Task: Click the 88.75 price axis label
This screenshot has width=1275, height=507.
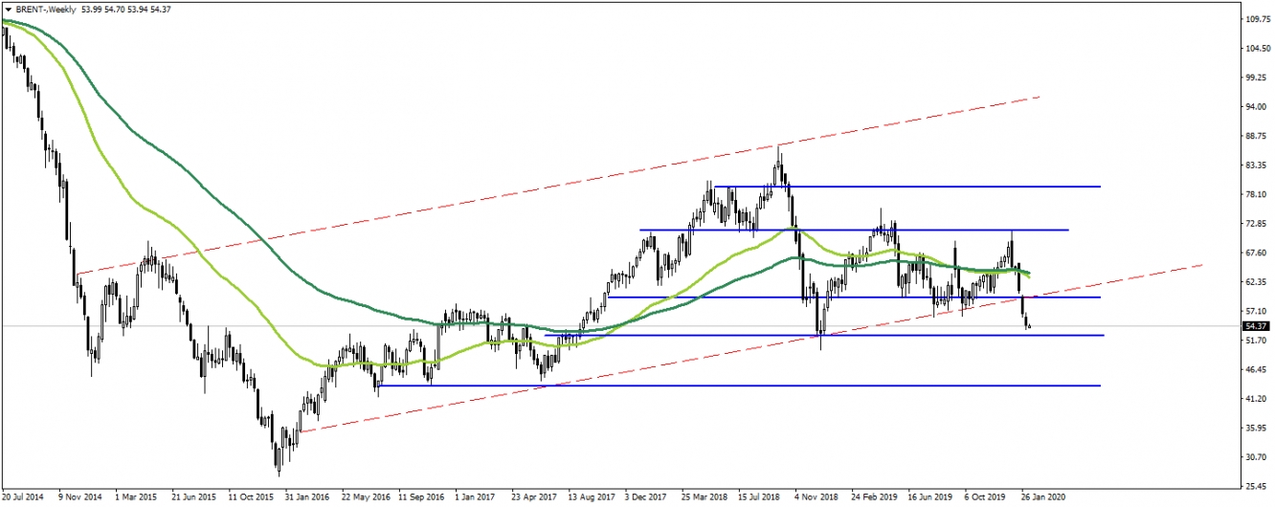Action: coord(1257,136)
